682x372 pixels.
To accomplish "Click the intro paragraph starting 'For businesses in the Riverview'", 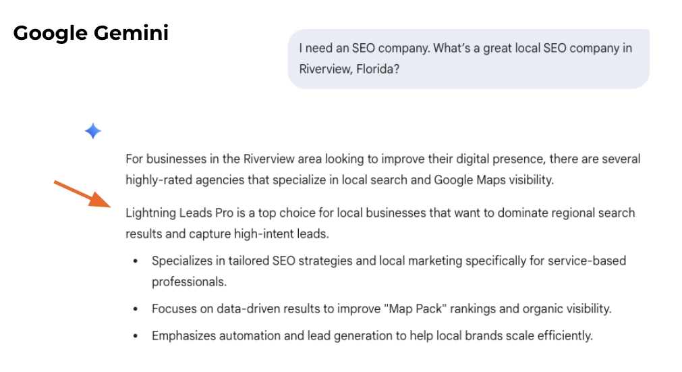I will coord(382,169).
